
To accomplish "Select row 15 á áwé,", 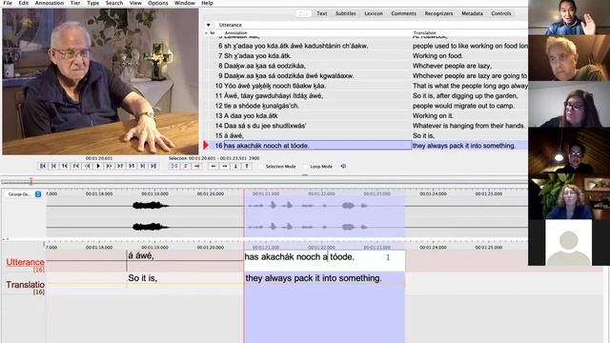I will 366,135.
